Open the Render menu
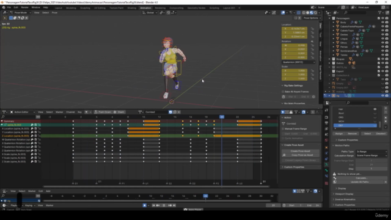The width and height of the screenshot is (391, 220). 24,7
